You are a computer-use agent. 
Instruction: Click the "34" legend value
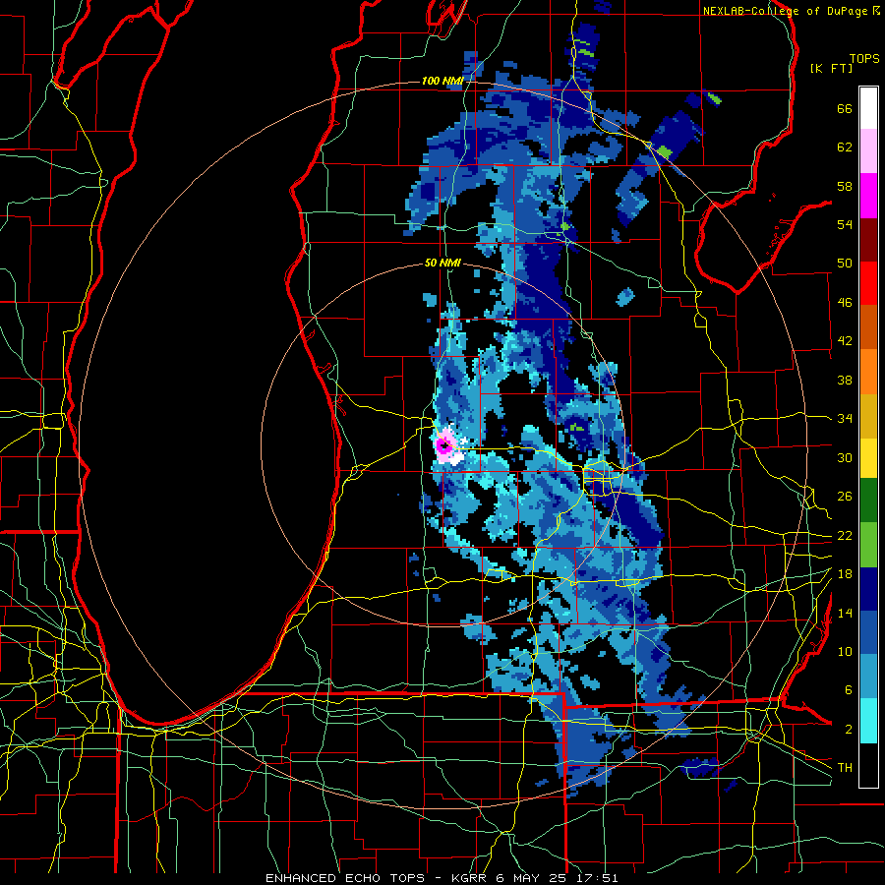845,418
